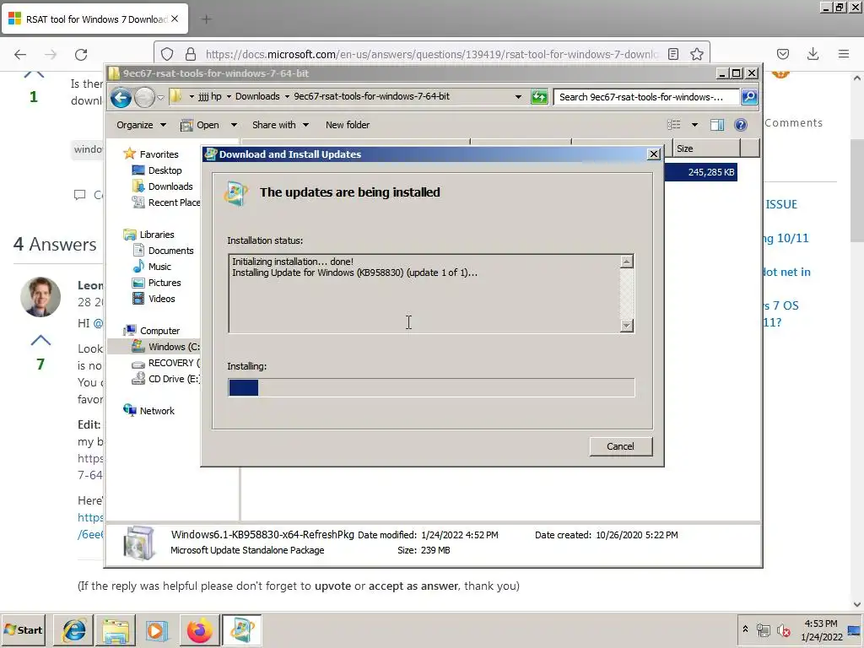Image resolution: width=864 pixels, height=648 pixels.
Task: Open the Windows Start menu
Action: coord(23,629)
